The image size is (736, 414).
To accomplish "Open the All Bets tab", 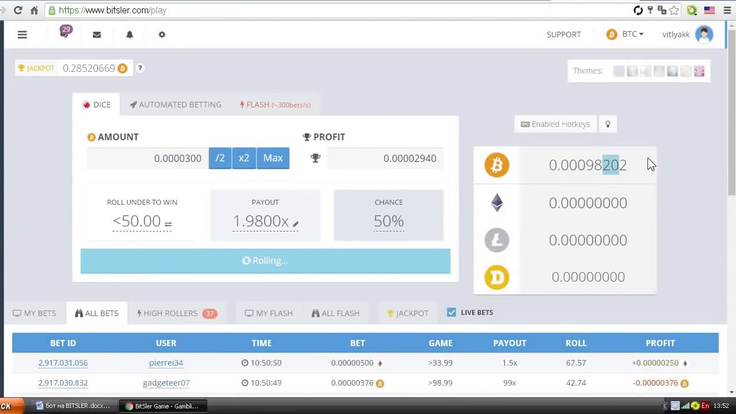I will coord(97,313).
